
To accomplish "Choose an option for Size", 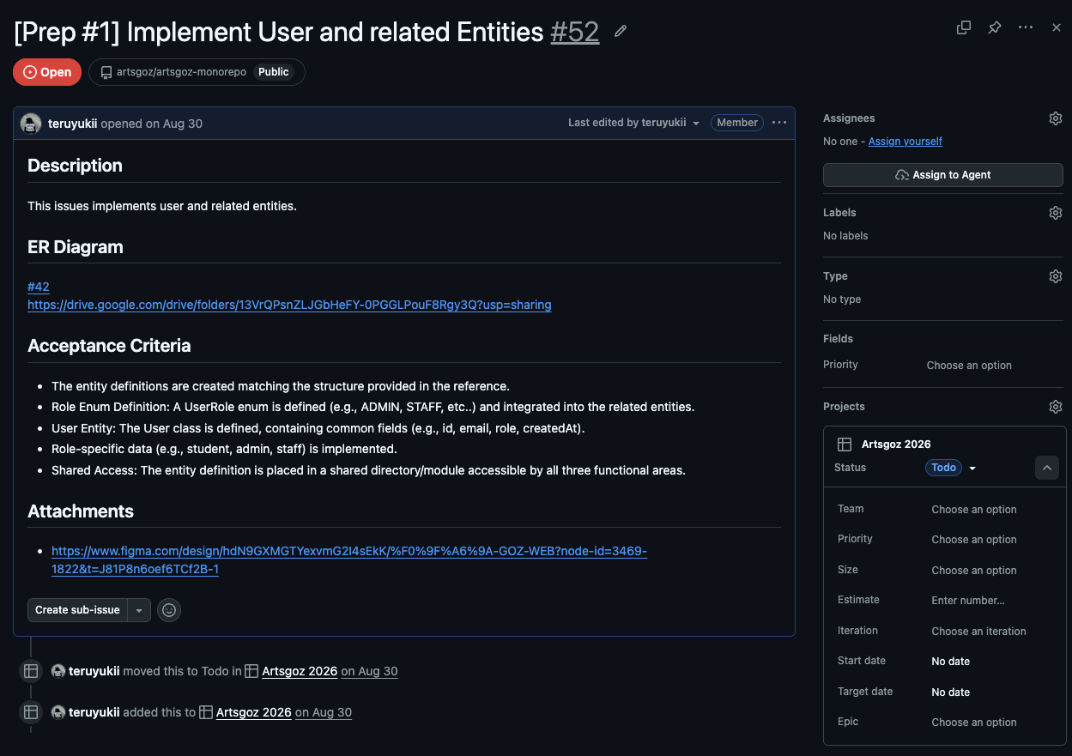I will 974,570.
